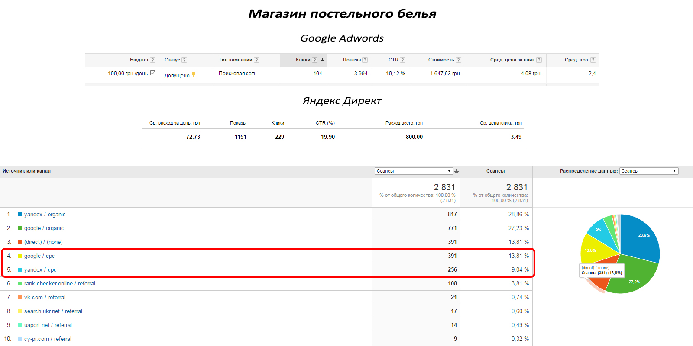Click Клики column header
This screenshot has height=346, width=693.
pyautogui.click(x=303, y=60)
